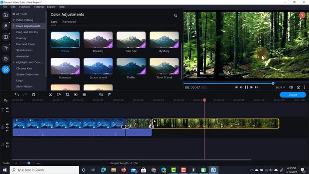Select the More Tools grid sidebar icon
309x174 pixels.
pyautogui.click(x=5, y=70)
